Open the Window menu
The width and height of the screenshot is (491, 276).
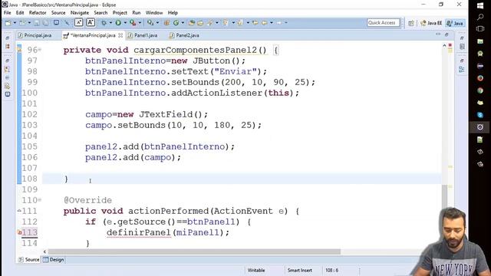(x=154, y=13)
